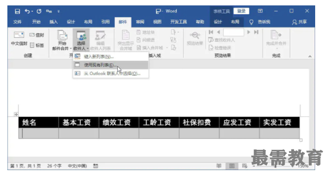Select the 邮件 tab
Image resolution: width=326 pixels, height=177 pixels.
coord(123,22)
